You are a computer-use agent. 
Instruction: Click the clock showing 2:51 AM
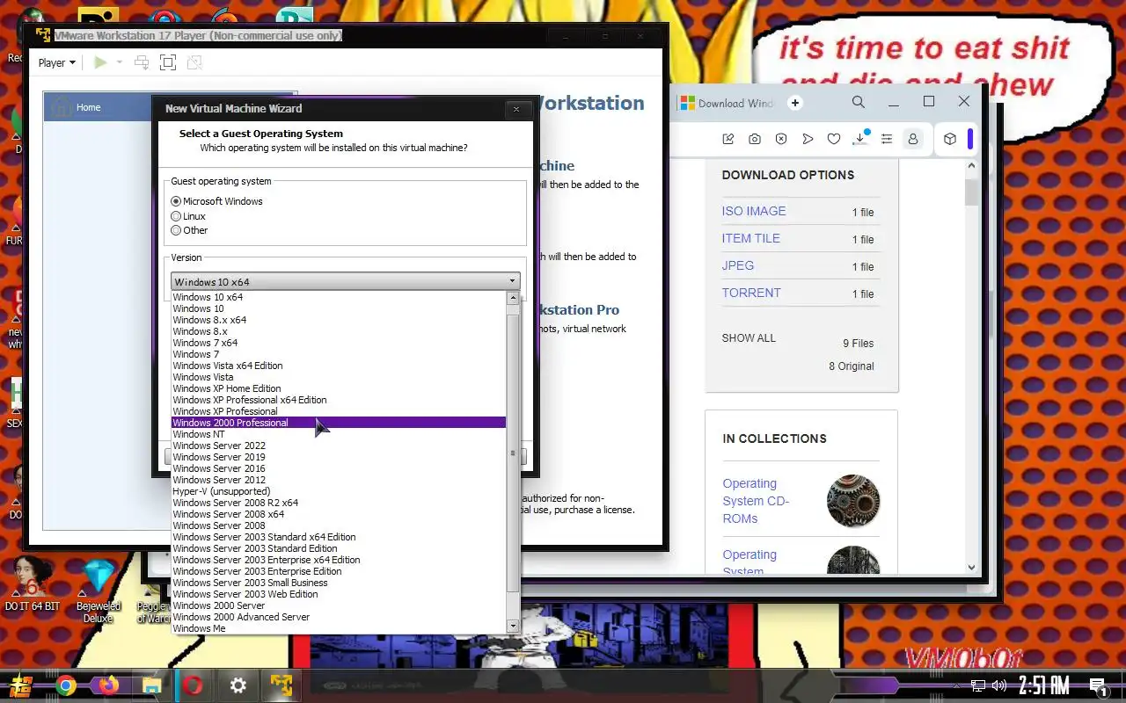(x=1044, y=685)
